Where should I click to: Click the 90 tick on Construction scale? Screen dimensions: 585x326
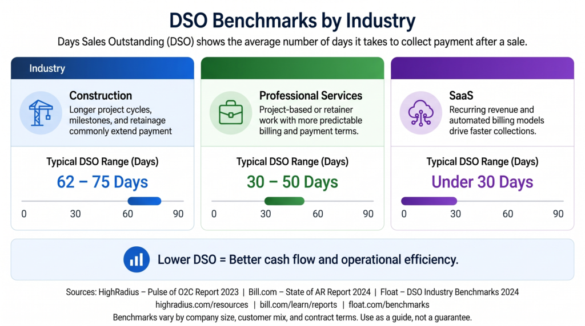[178, 214]
